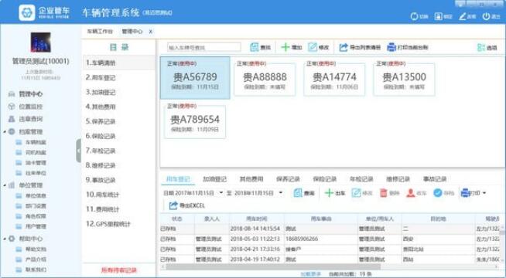Select 10.用车统计 in the directory list
The height and width of the screenshot is (278, 506).
click(x=103, y=195)
